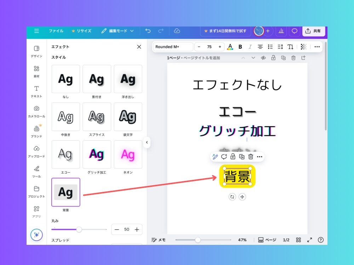354x265 pixels.
Task: Move page down with chevron
Action: [x=253, y=58]
